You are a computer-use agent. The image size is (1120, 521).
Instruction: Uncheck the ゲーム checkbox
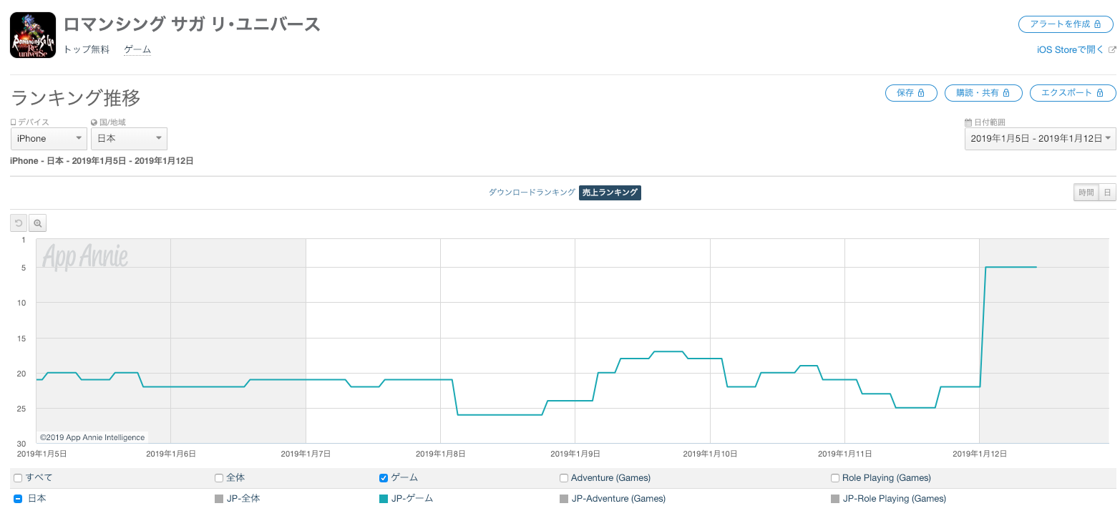383,478
